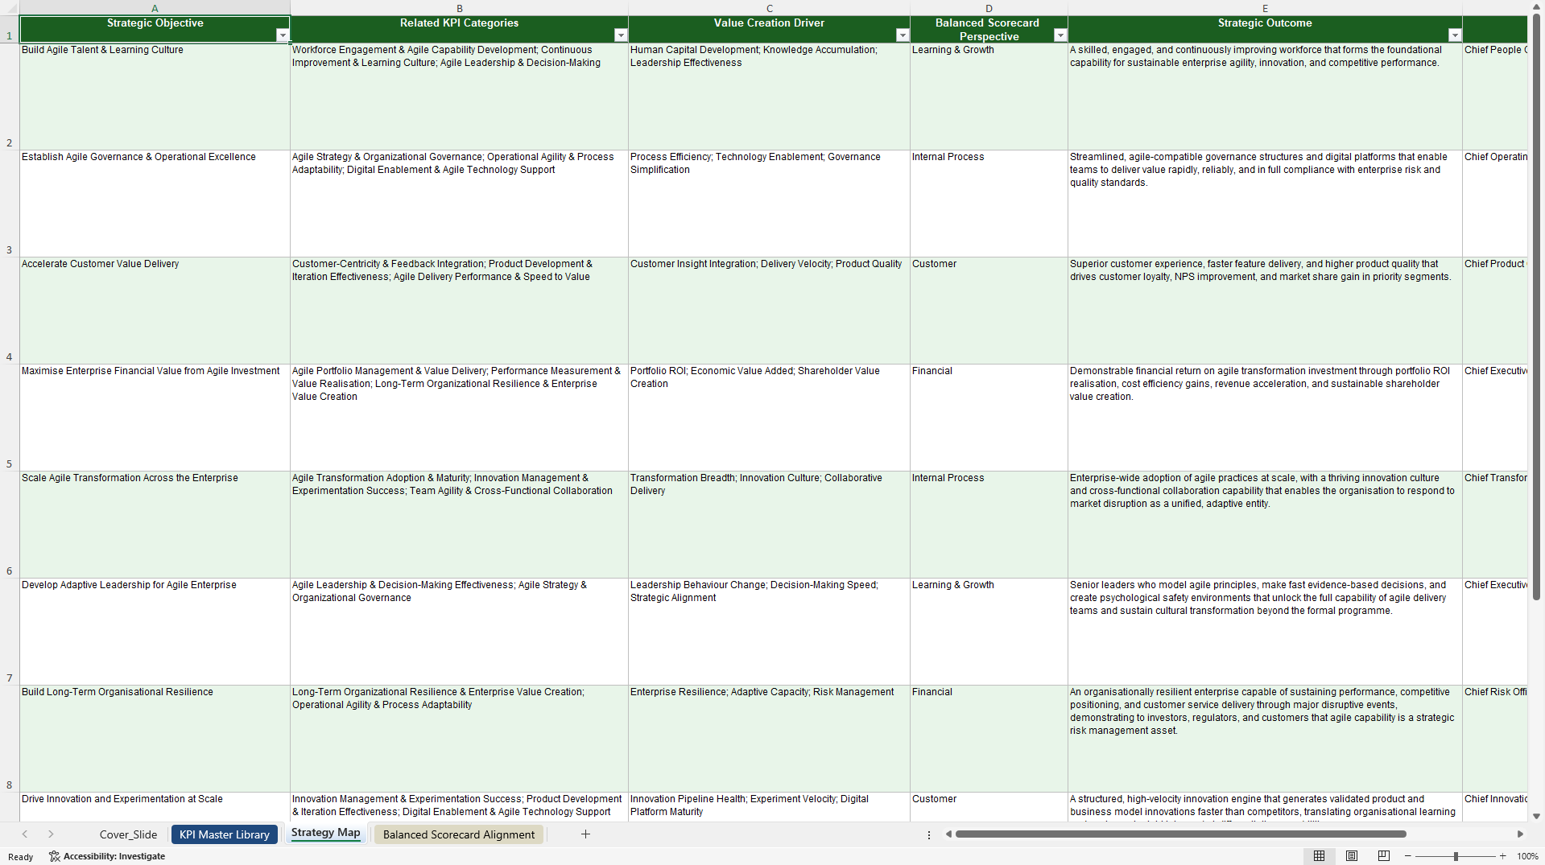
Task: Select the 'Superior customer experience' outcome cell
Action: pyautogui.click(x=1265, y=311)
